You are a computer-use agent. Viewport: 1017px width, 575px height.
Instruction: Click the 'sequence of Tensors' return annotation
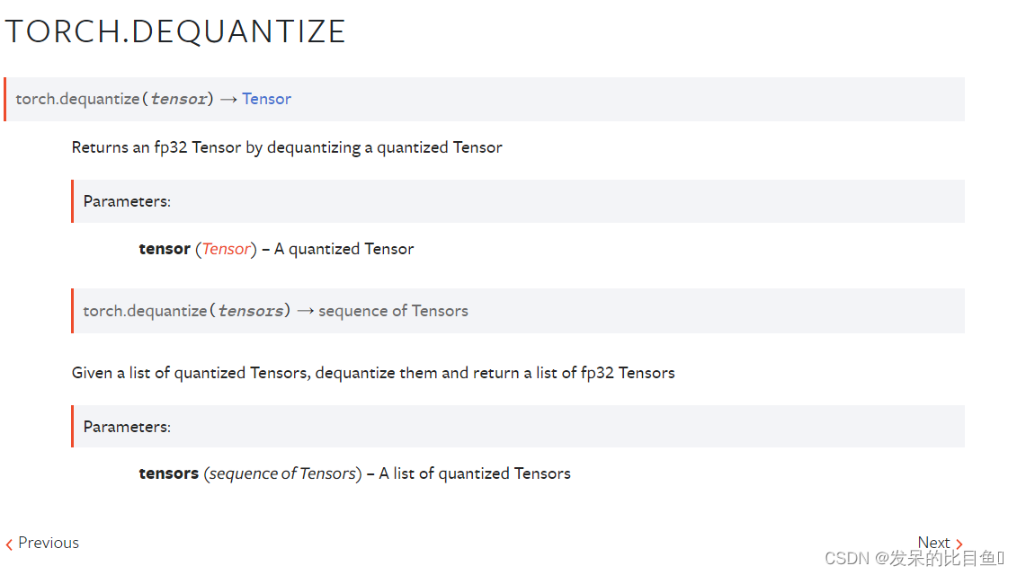click(x=393, y=311)
